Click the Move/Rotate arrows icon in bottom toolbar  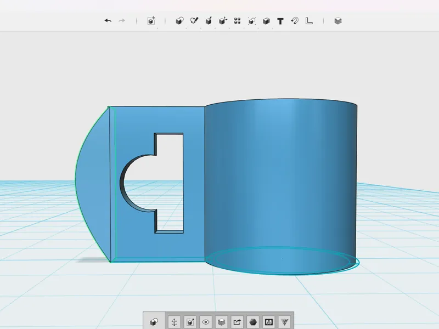click(x=174, y=322)
